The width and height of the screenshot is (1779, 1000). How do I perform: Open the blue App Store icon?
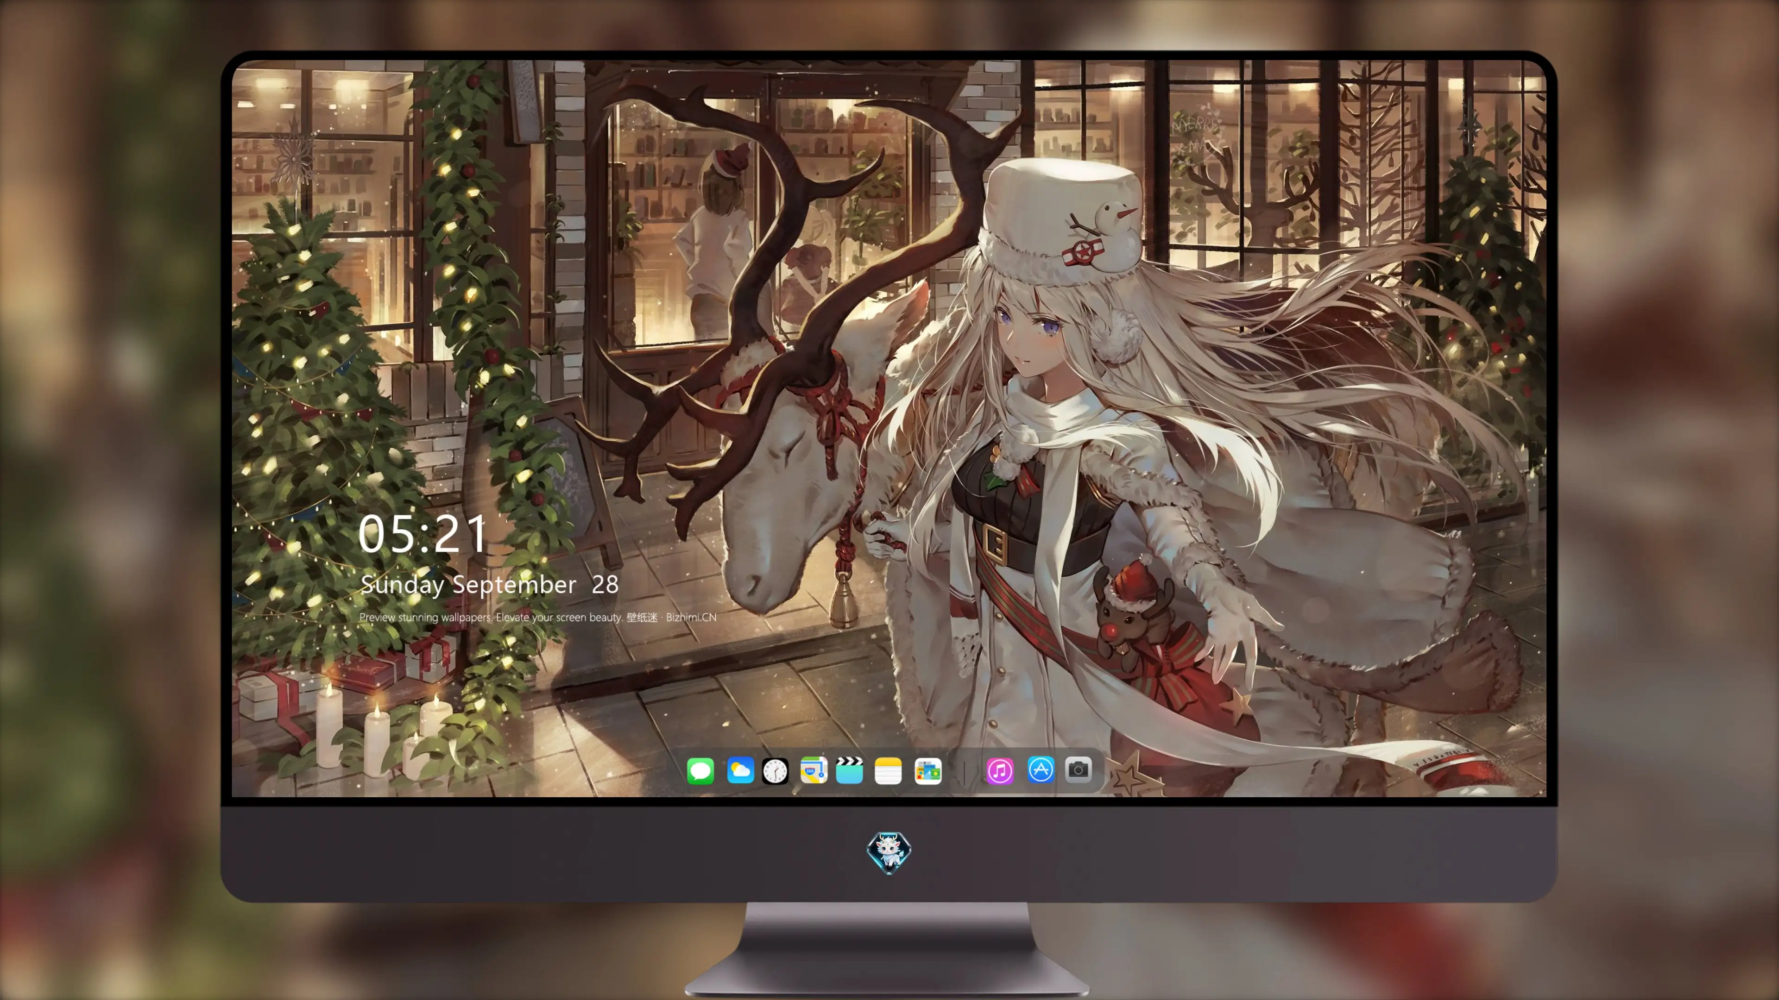click(1041, 769)
